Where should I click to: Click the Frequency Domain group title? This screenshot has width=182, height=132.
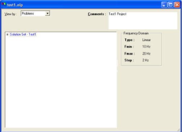point(136,33)
